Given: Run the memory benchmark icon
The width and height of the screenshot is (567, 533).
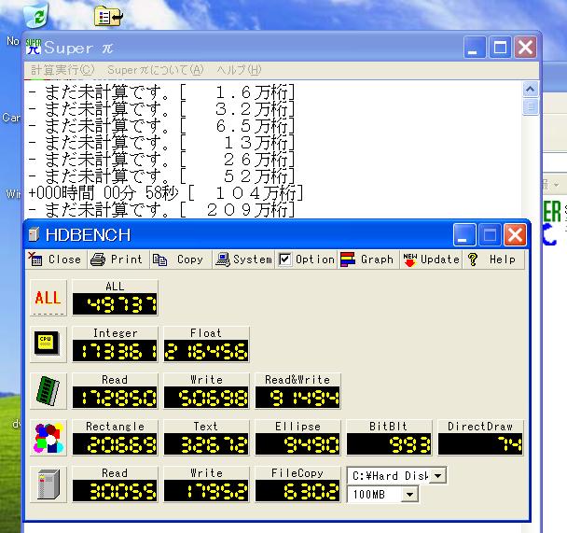Looking at the screenshot, I should pos(48,391).
